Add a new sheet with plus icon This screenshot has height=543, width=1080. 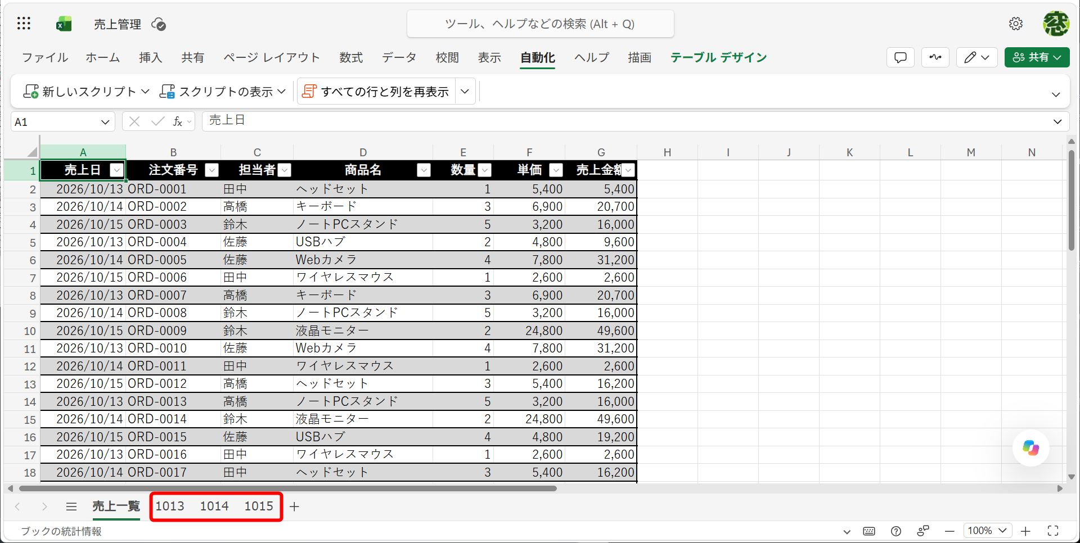pos(294,506)
